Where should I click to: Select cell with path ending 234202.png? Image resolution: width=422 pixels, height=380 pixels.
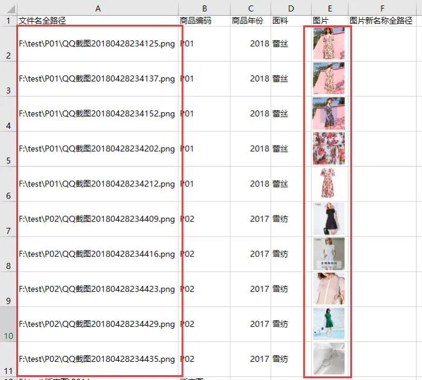[x=98, y=149]
